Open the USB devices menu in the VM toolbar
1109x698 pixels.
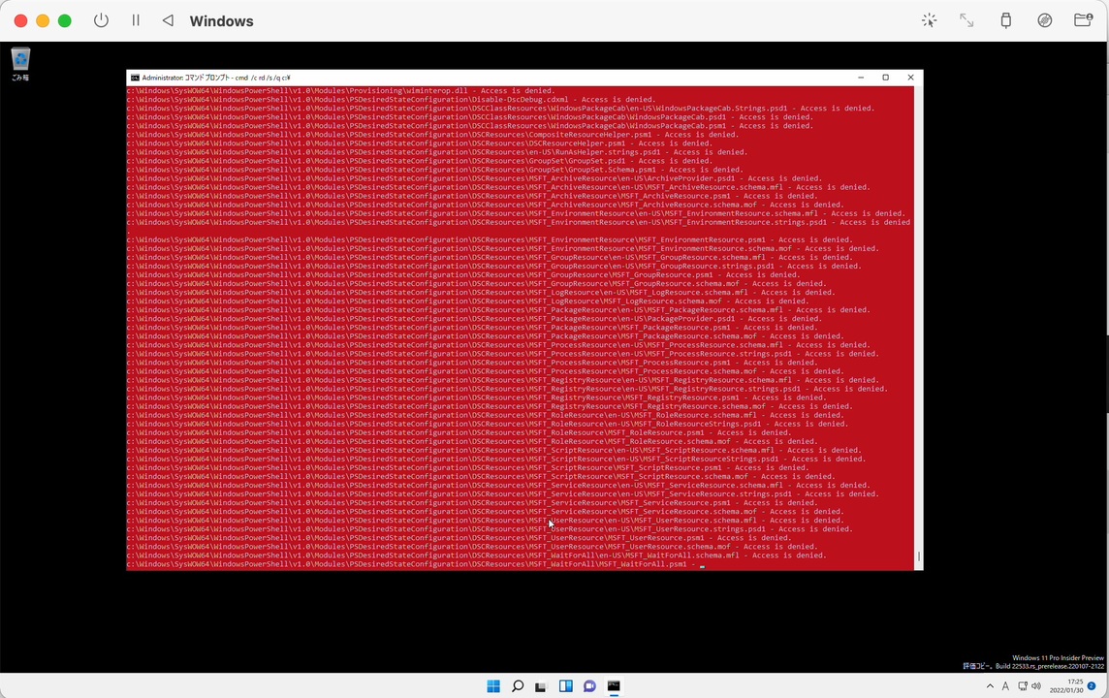(1005, 20)
